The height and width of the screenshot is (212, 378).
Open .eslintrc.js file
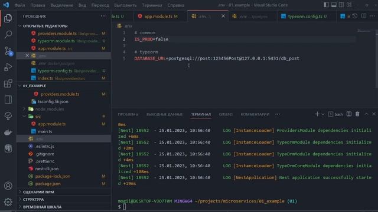[x=64, y=146]
